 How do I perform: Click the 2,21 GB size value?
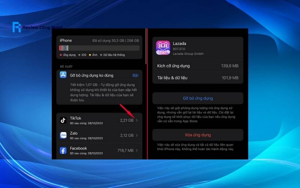(127, 120)
